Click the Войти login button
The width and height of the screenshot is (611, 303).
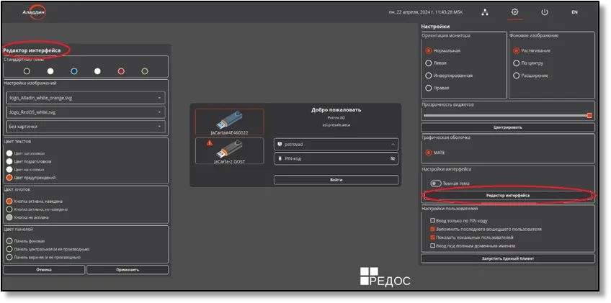[336, 180]
